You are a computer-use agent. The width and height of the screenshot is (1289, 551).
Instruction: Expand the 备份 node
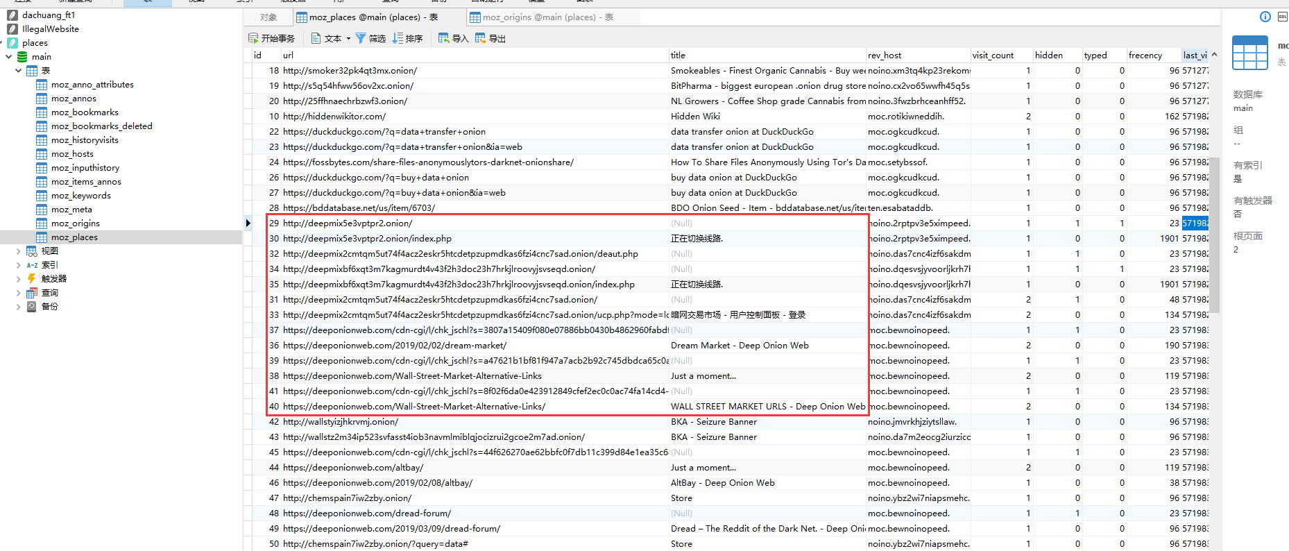click(x=18, y=306)
